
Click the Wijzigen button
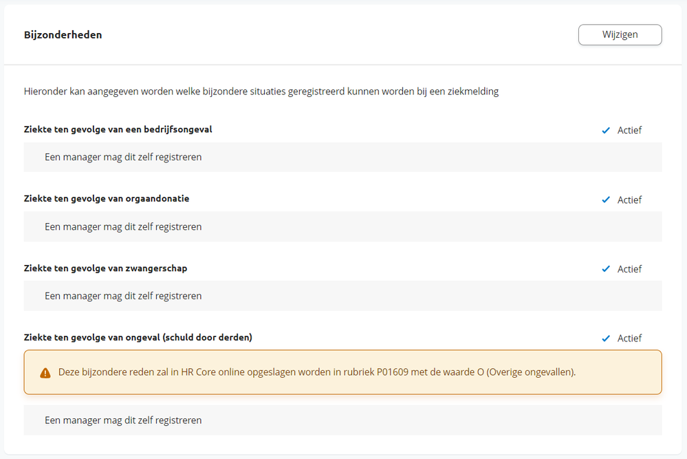point(620,34)
